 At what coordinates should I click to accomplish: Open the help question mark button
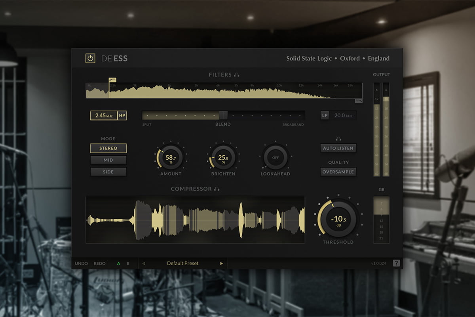[396, 263]
